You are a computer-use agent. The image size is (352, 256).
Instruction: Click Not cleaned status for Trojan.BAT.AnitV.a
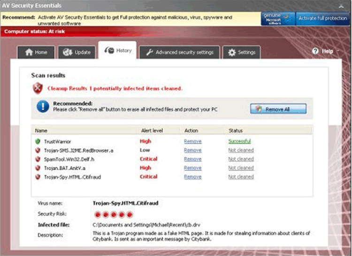click(241, 168)
